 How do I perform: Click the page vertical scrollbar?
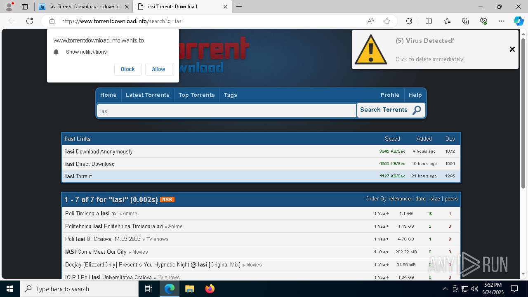[x=523, y=114]
